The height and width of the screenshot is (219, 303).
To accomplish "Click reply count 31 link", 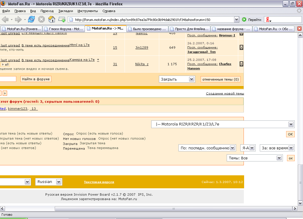I will coord(115,64).
